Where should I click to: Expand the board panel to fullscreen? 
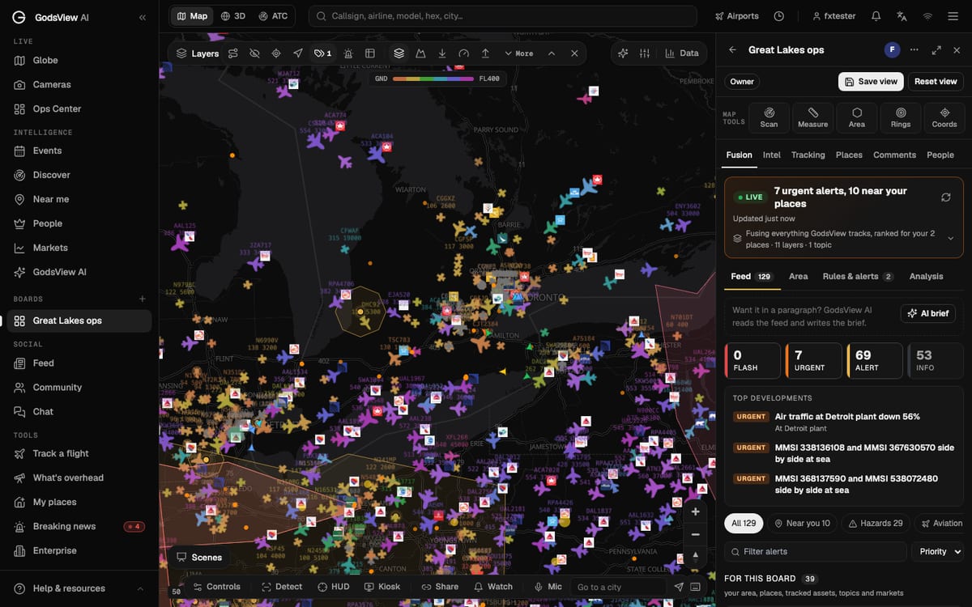click(x=936, y=49)
